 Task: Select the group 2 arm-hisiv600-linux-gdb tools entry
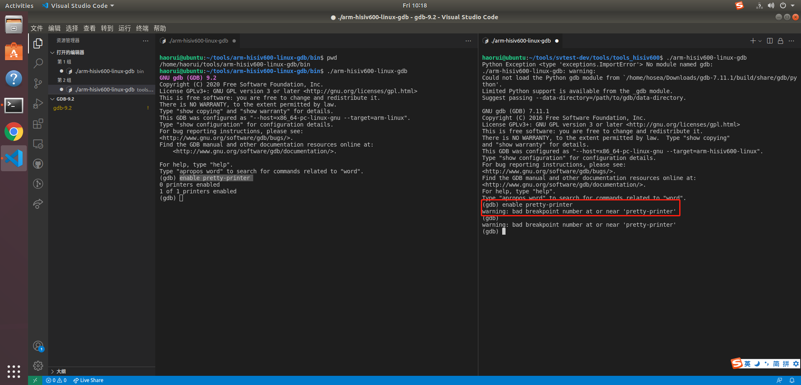click(x=102, y=89)
